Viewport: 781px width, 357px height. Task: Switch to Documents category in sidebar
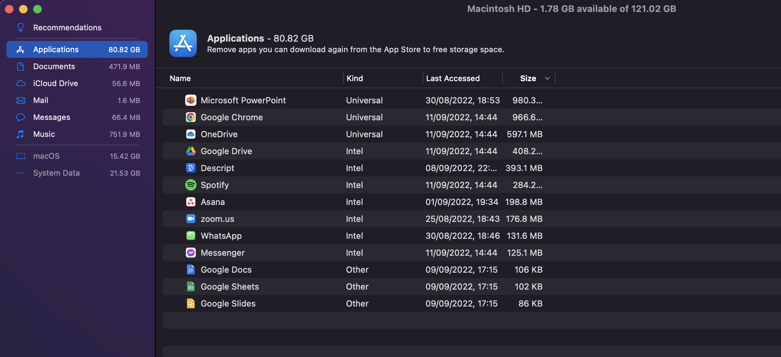tap(54, 66)
